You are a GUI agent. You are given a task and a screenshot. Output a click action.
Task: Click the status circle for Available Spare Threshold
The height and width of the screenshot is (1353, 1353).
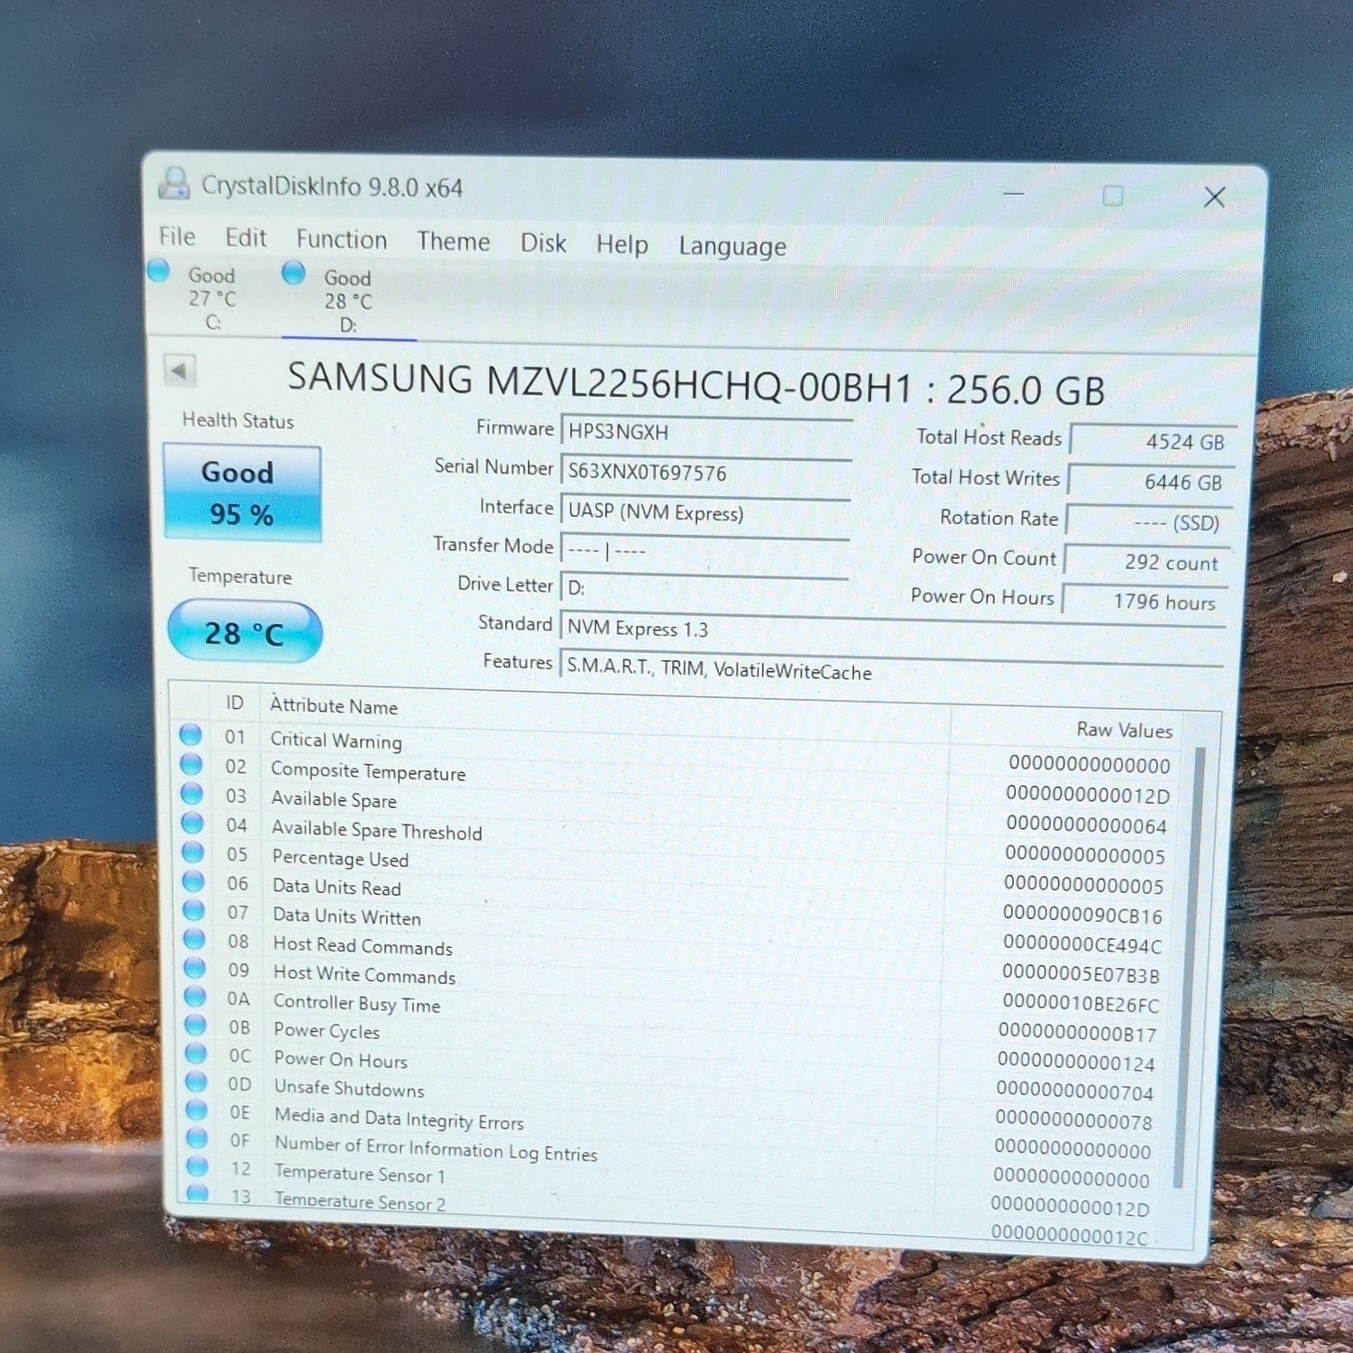click(x=192, y=824)
